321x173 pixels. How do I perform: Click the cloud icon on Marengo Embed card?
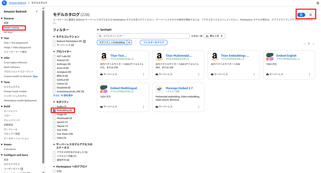[x=157, y=107]
